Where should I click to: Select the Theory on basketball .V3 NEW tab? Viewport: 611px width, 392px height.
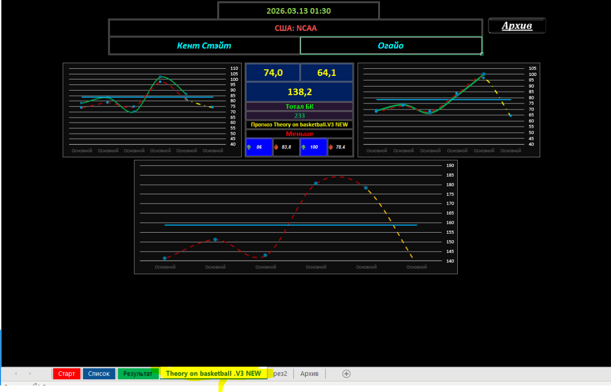[x=213, y=374]
